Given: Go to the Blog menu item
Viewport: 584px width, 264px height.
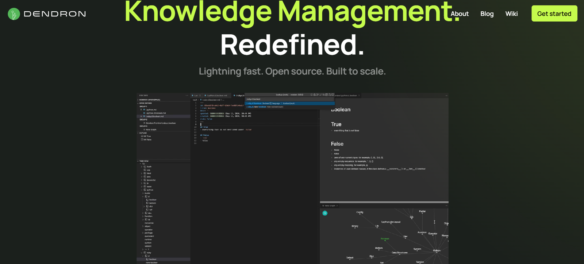Looking at the screenshot, I should (x=487, y=14).
